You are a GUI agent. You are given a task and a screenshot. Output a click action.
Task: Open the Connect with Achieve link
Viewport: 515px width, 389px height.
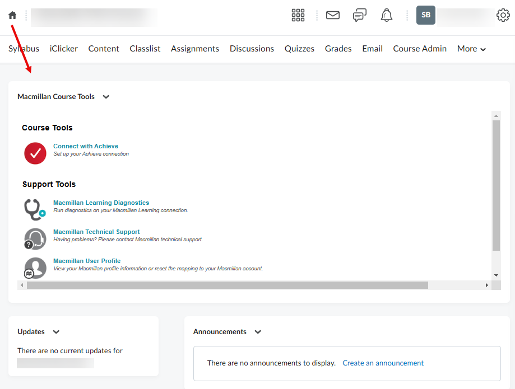tap(85, 146)
